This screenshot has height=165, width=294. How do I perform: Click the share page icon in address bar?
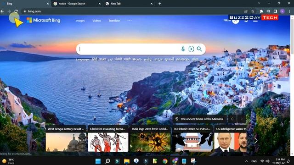coord(246,11)
